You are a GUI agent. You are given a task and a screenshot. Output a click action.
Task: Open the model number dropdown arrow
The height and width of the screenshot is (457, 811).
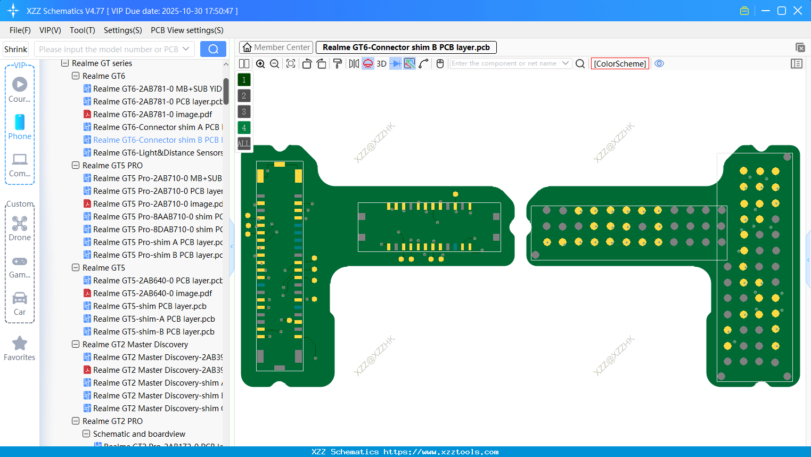(187, 48)
